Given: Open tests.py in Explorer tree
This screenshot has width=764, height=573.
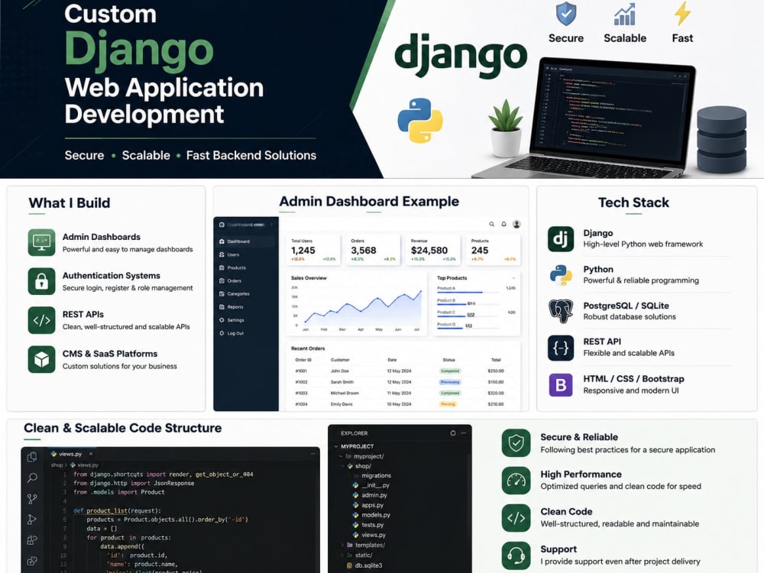Looking at the screenshot, I should (368, 526).
